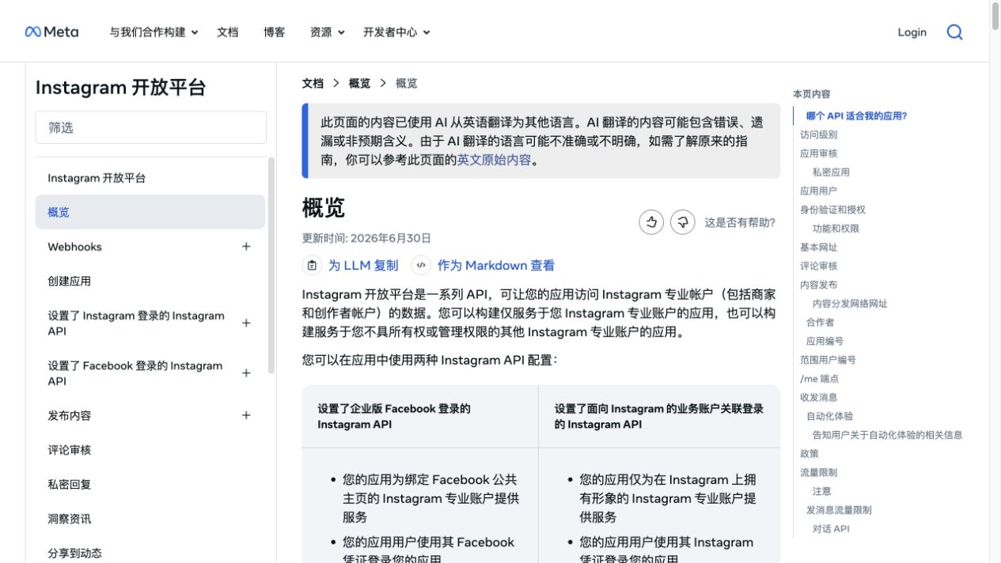Expand the 发布内容 plus icon
The width and height of the screenshot is (1001, 563).
pos(246,415)
